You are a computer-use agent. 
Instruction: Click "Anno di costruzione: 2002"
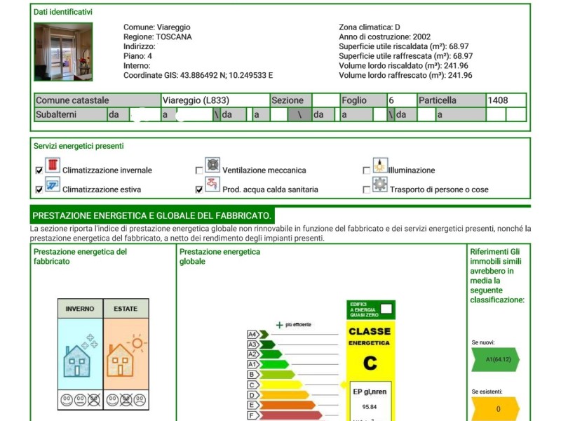click(384, 37)
